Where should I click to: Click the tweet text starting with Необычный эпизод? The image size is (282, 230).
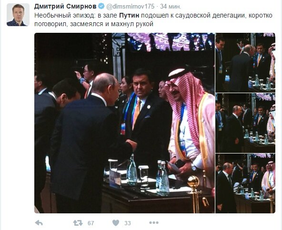[x=153, y=20]
